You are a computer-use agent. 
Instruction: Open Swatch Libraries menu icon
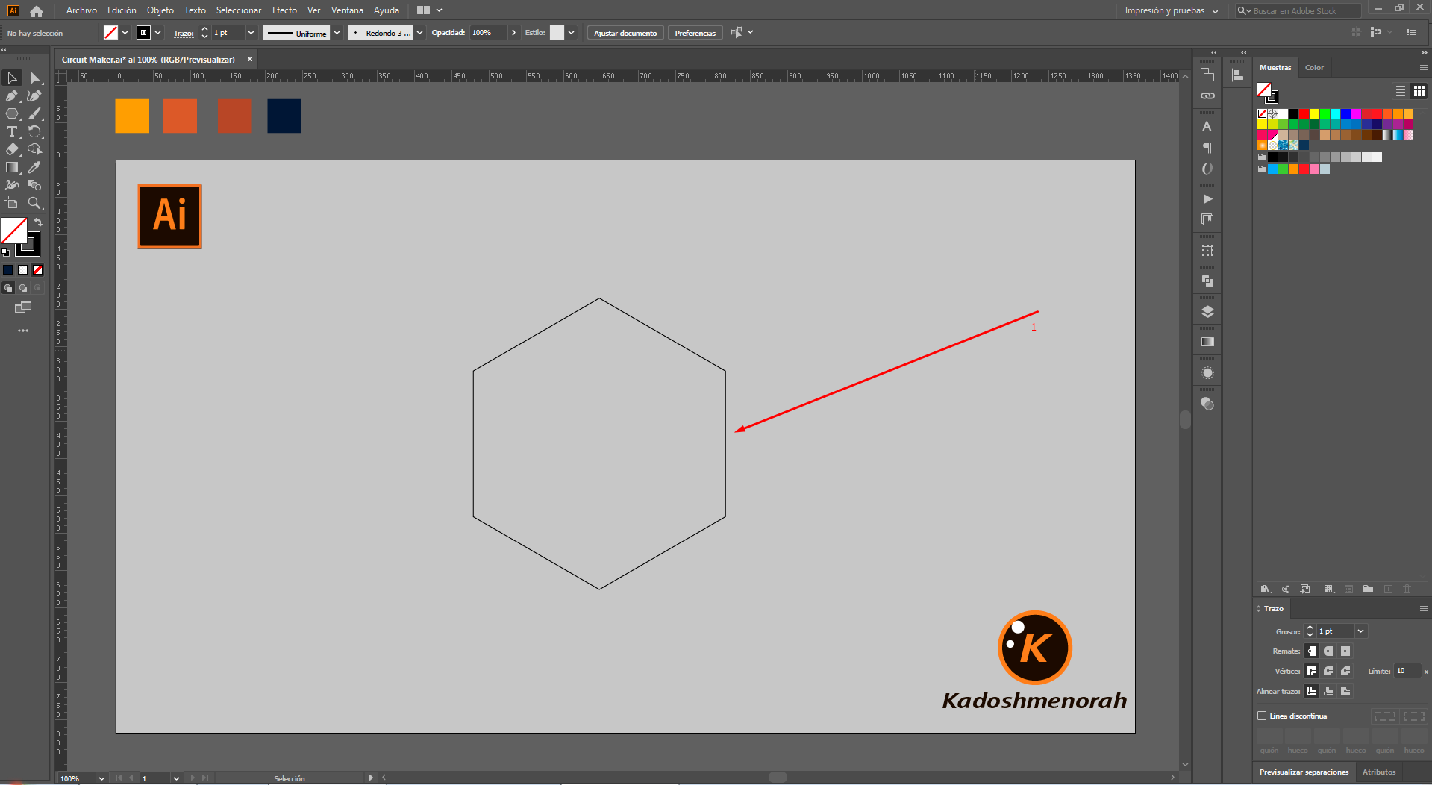[x=1266, y=589]
